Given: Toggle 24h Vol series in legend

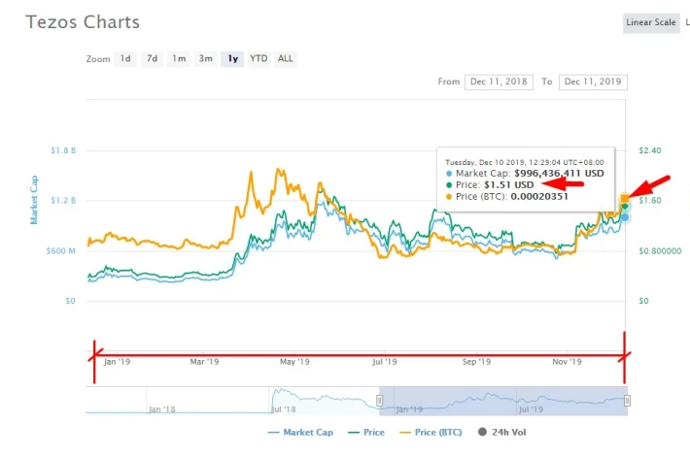Looking at the screenshot, I should coord(502,433).
